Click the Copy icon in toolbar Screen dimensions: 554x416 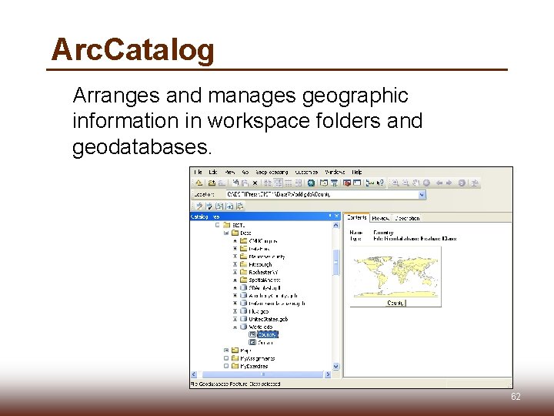click(235, 183)
